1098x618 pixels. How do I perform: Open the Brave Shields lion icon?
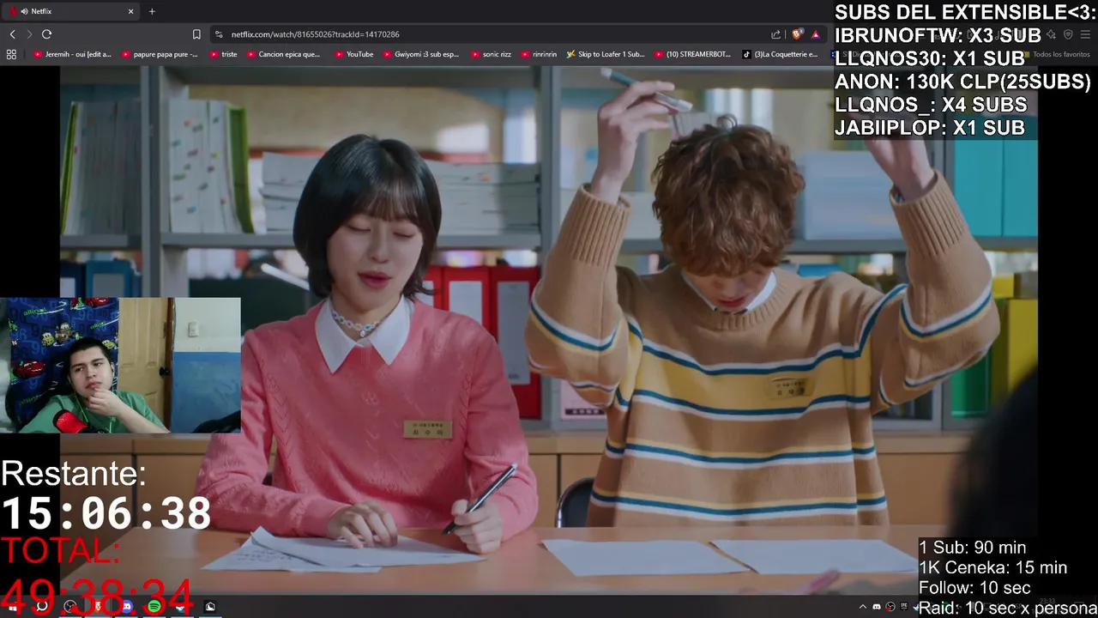[798, 34]
